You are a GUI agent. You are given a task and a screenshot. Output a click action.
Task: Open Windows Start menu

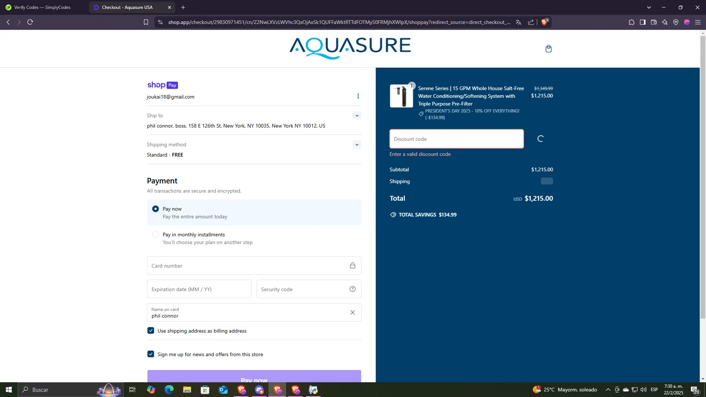tap(8, 389)
